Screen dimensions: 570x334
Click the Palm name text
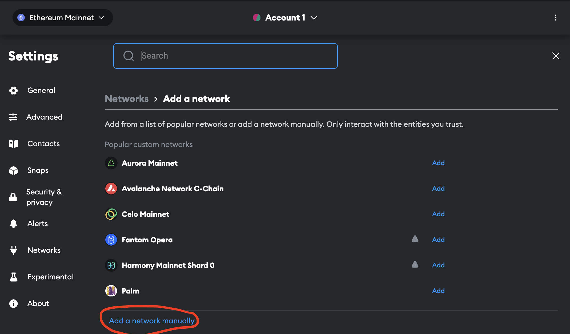point(130,291)
